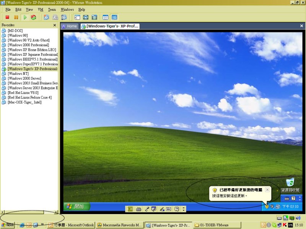Click the green Power On play button

(x=25, y=17)
